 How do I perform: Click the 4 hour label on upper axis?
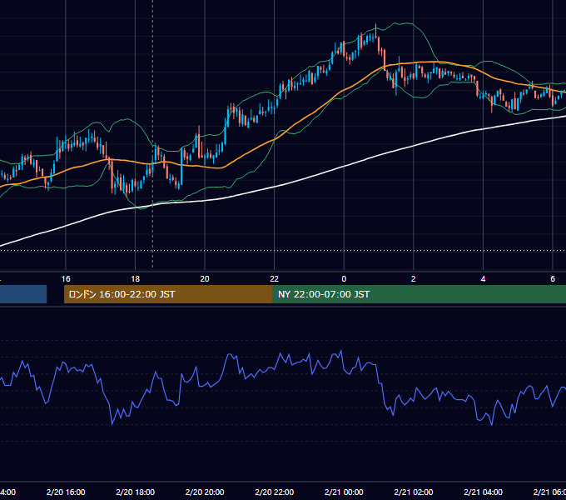pos(483,279)
